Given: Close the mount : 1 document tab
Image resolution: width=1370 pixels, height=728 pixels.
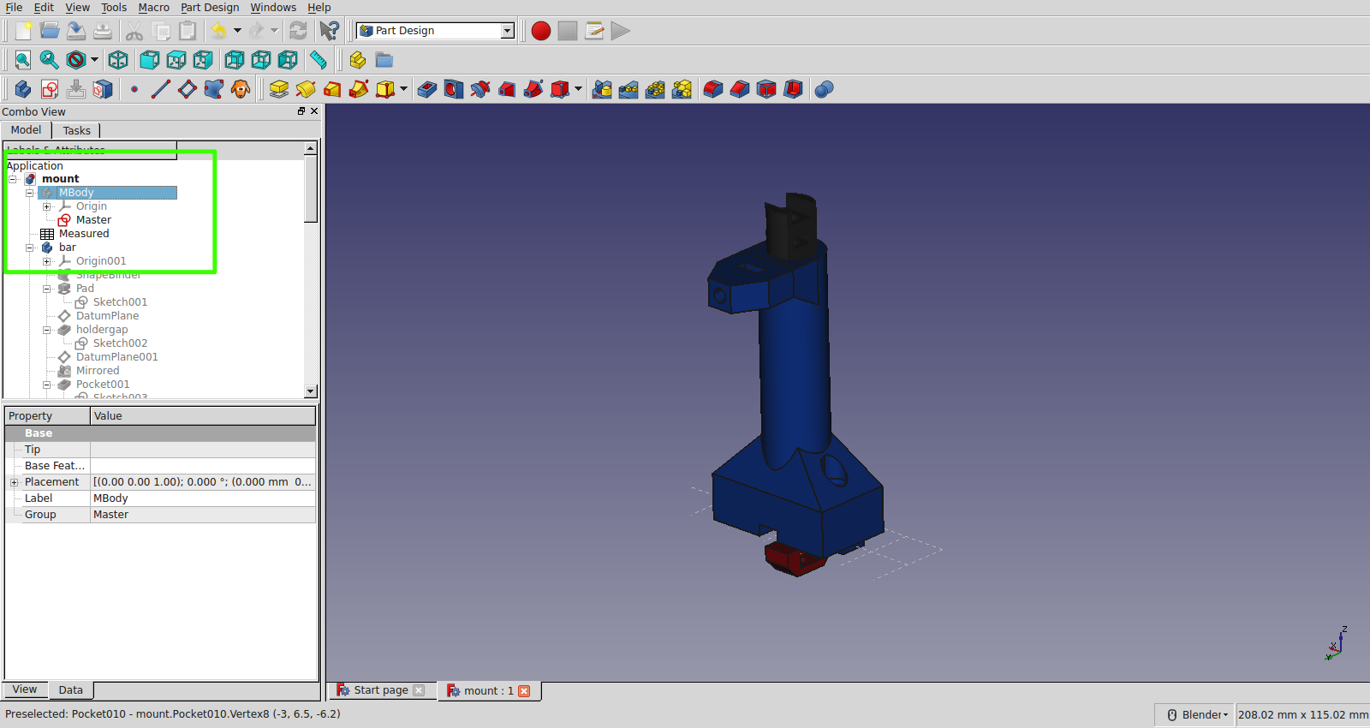Looking at the screenshot, I should (x=524, y=691).
